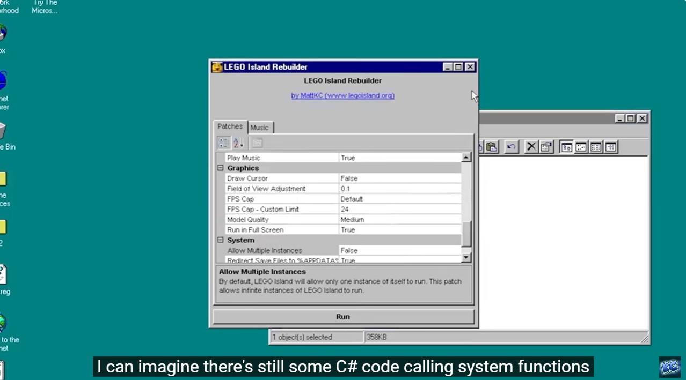Open the Patches tab
The width and height of the screenshot is (686, 380).
[x=230, y=126]
